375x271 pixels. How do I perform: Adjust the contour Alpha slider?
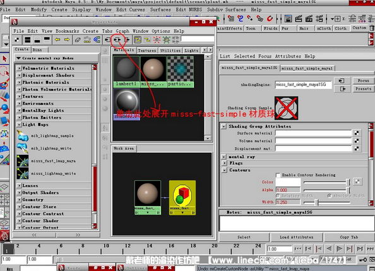(326, 190)
